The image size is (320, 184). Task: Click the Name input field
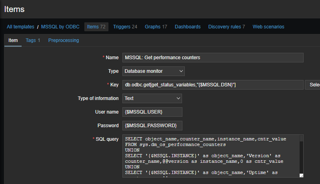click(213, 58)
